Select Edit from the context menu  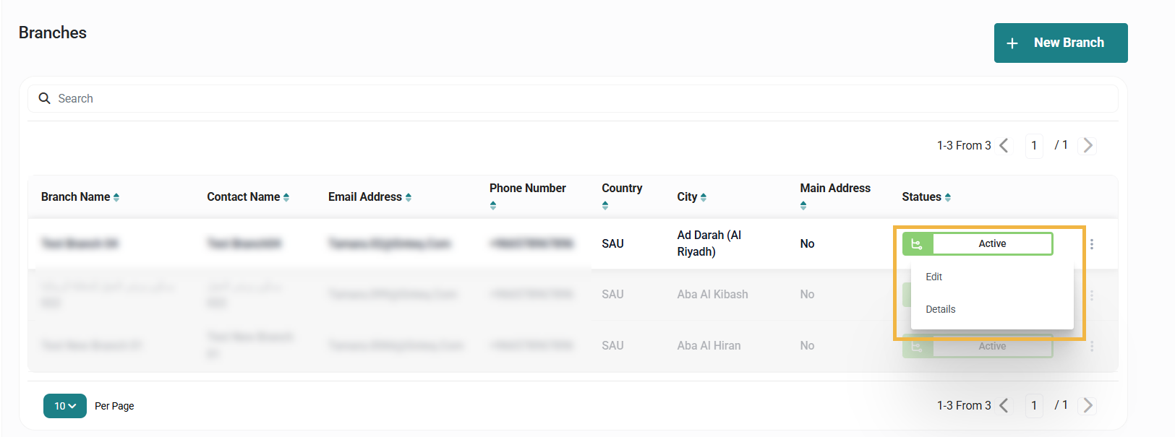(x=934, y=277)
